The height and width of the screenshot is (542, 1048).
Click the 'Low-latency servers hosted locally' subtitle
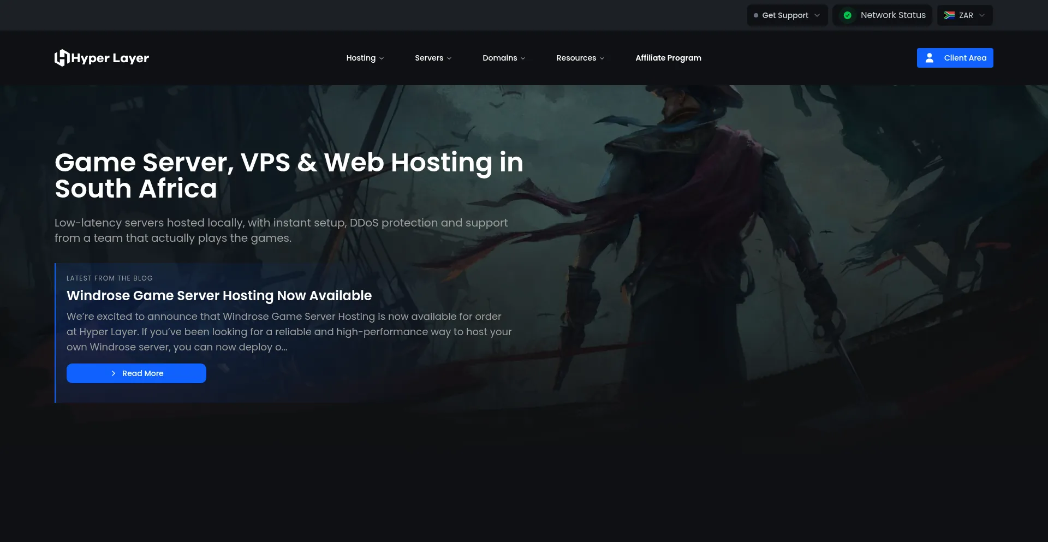point(281,230)
